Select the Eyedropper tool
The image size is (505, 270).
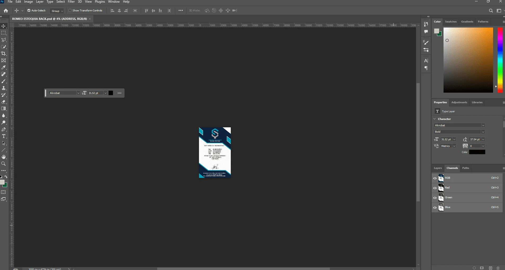(4, 67)
